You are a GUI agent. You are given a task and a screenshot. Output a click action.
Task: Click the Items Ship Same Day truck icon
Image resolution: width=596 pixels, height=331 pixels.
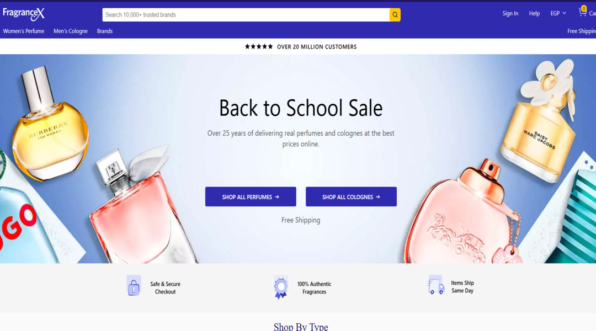tap(435, 285)
